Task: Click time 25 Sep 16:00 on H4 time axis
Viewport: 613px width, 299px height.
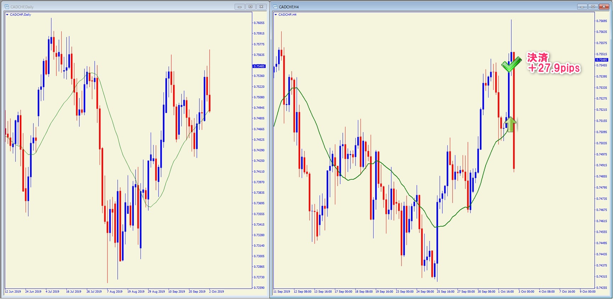Action: click(x=446, y=292)
